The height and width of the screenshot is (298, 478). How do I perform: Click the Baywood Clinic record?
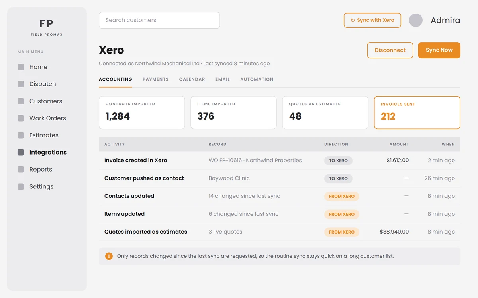click(229, 178)
